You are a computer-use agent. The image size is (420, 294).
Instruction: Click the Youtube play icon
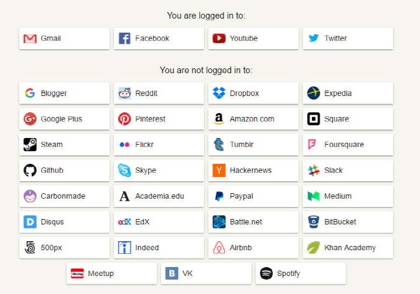219,38
